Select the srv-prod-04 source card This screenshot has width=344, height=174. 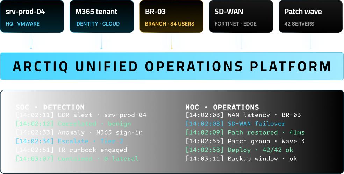[x=32, y=16]
